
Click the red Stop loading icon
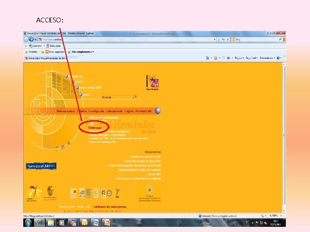coord(228,40)
